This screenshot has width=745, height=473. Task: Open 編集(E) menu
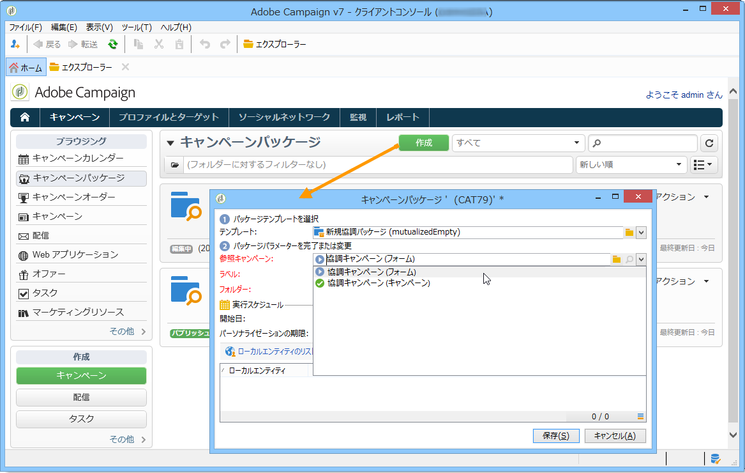coord(64,27)
